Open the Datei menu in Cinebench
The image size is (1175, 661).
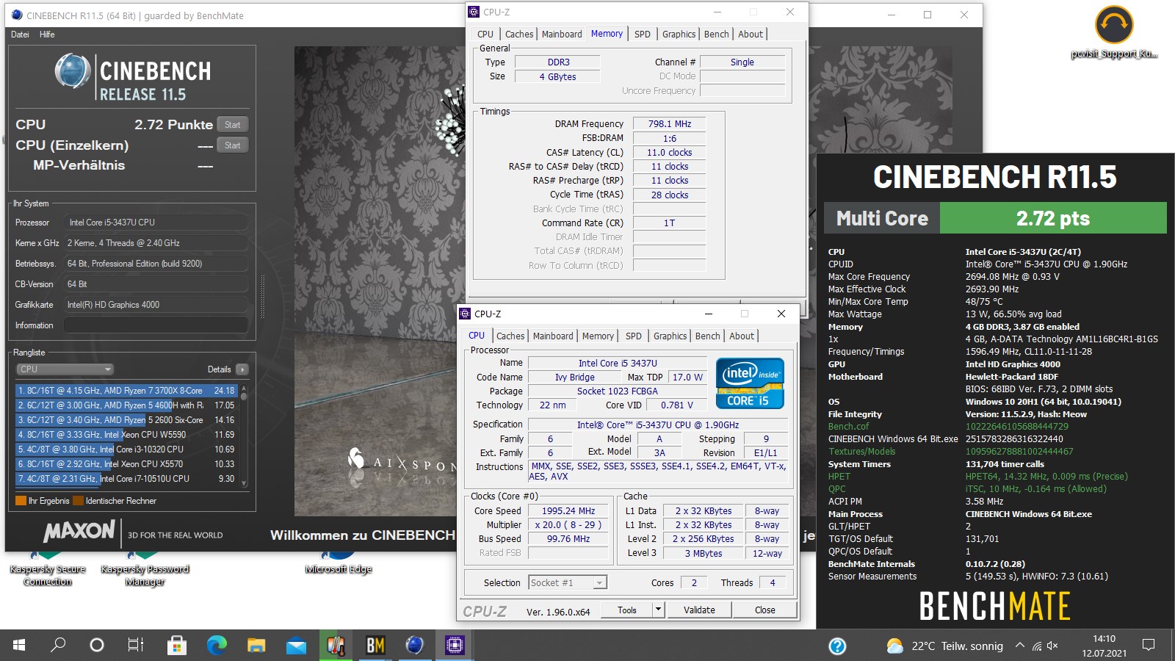tap(21, 35)
